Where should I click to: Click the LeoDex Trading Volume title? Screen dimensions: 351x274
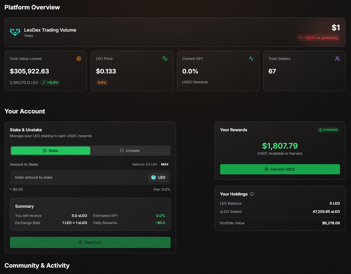(50, 30)
